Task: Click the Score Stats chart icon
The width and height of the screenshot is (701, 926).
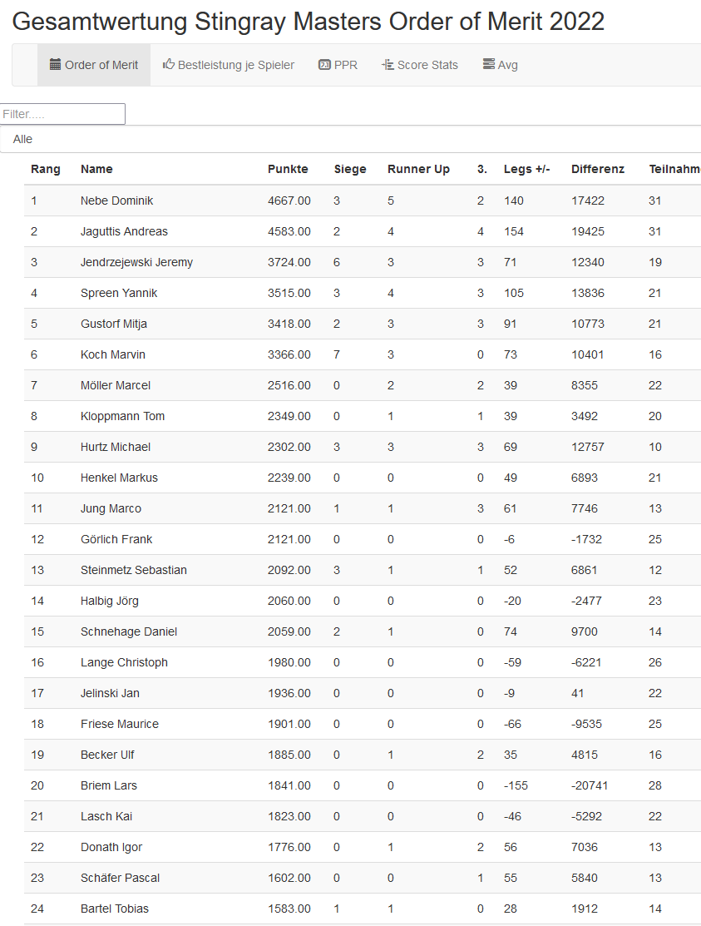Action: 388,65
